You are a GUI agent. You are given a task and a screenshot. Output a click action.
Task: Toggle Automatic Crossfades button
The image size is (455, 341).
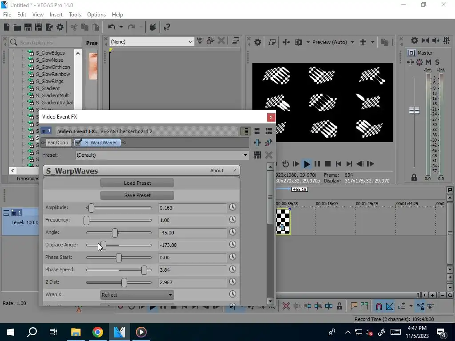[390, 306]
